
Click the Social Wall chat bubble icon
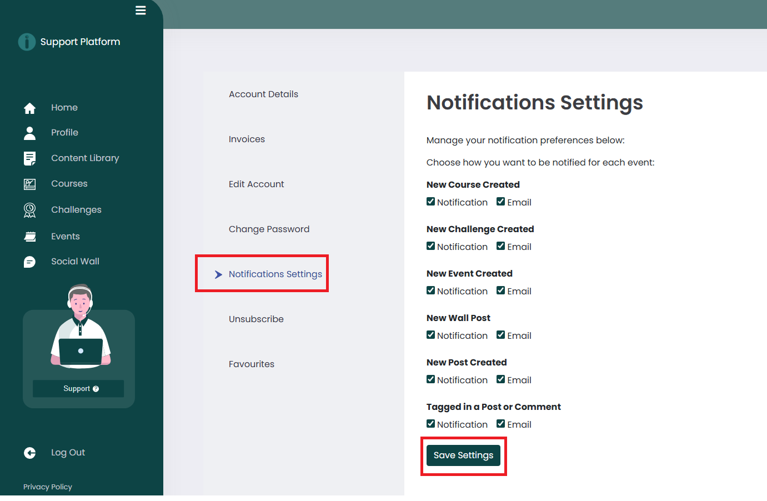[x=30, y=262]
